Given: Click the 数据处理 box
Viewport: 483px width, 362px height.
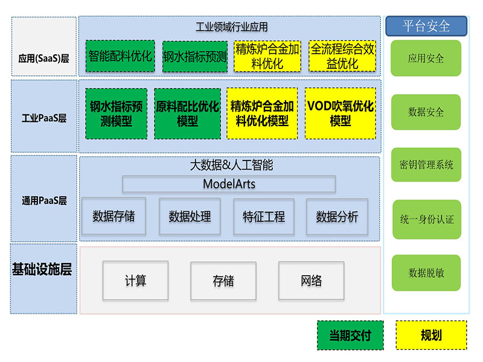Looking at the screenshot, I should (x=190, y=217).
